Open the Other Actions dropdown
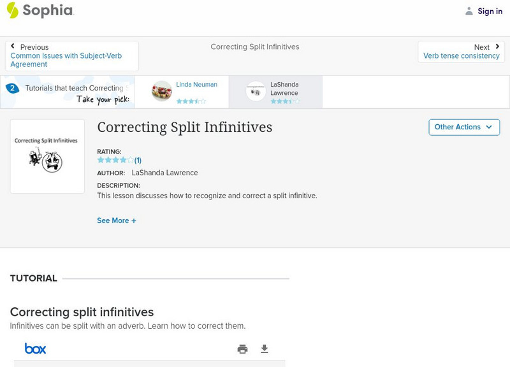The width and height of the screenshot is (510, 367). 463,127
